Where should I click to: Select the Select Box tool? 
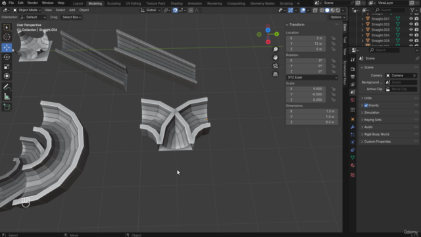click(7, 28)
